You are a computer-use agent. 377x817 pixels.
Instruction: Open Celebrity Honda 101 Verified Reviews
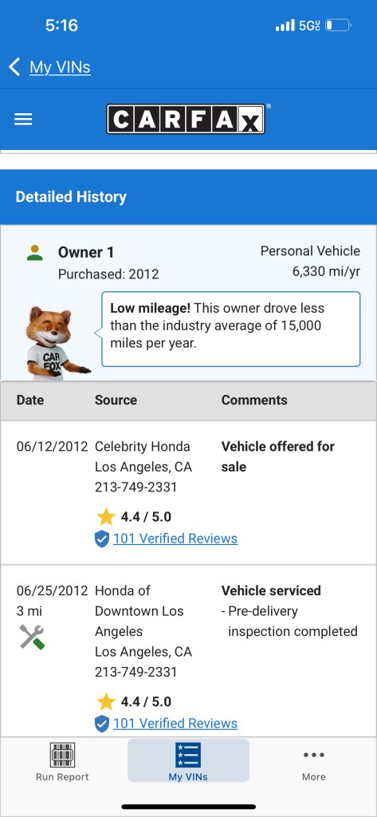coord(175,539)
